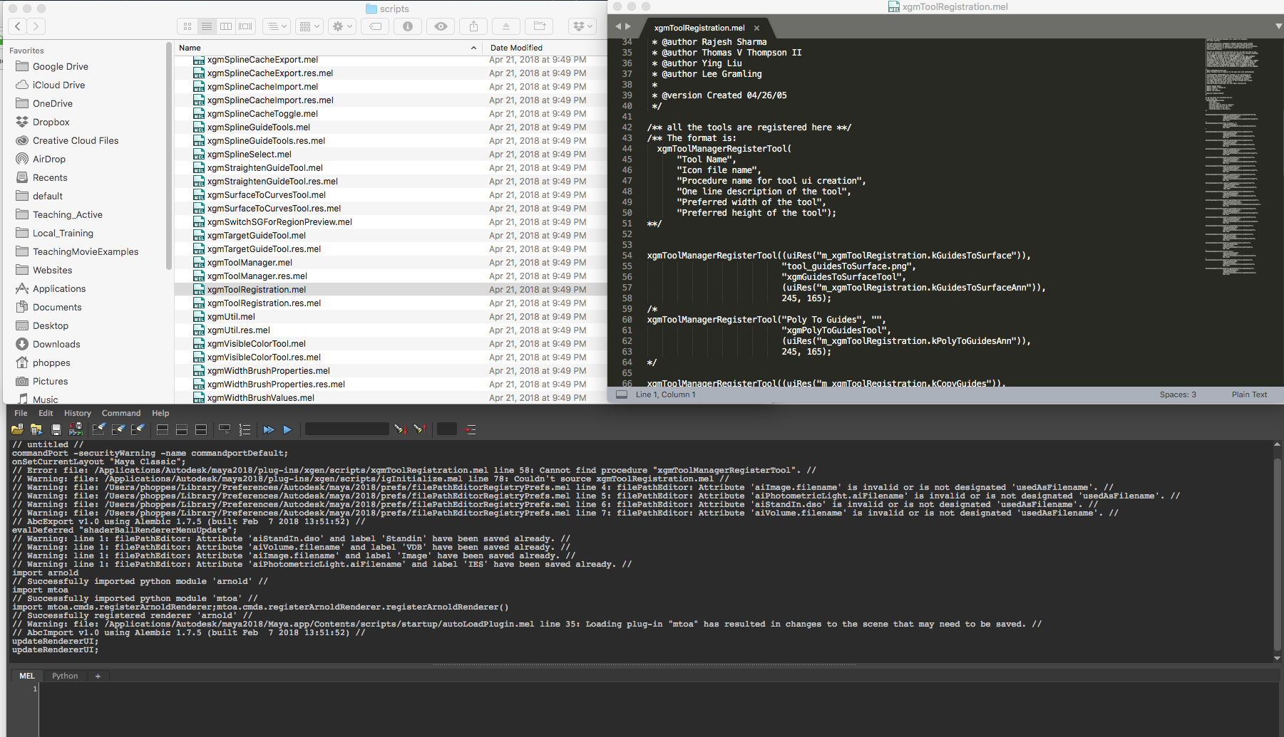Click the Save Script to Shelf icon
The image size is (1284, 737).
pos(76,429)
